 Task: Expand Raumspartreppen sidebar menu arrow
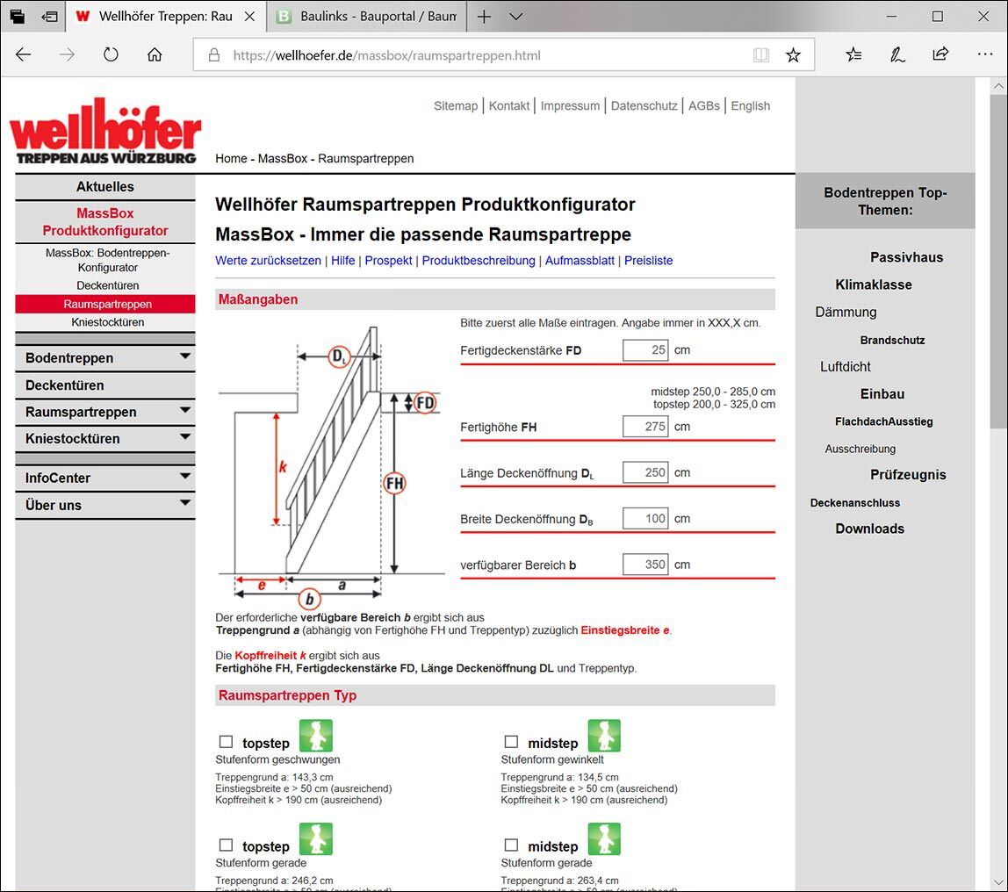185,410
